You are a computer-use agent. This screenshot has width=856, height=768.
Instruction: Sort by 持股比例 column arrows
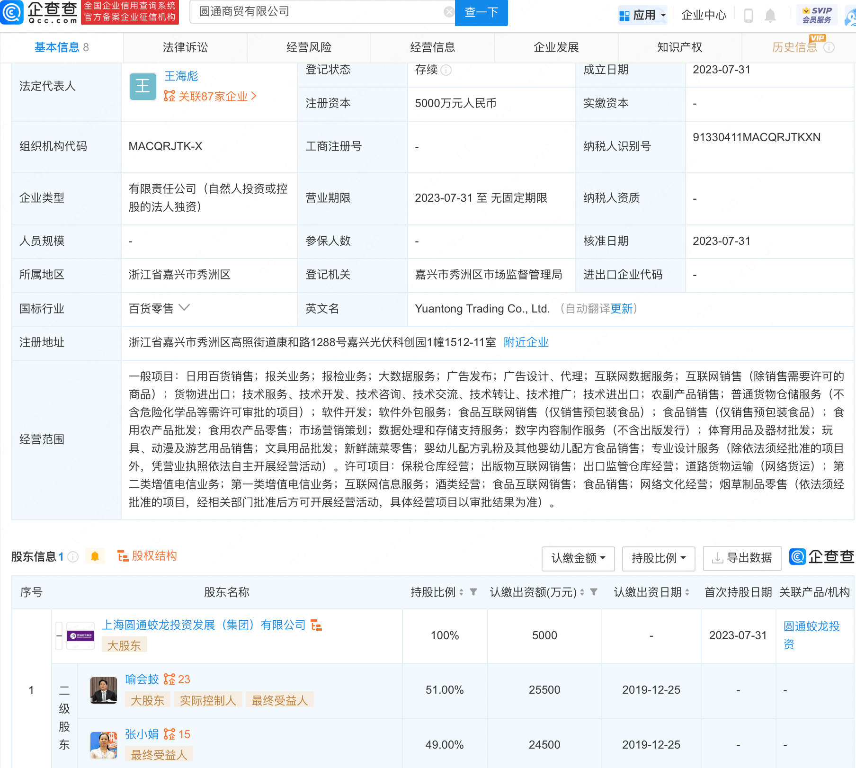tap(461, 592)
